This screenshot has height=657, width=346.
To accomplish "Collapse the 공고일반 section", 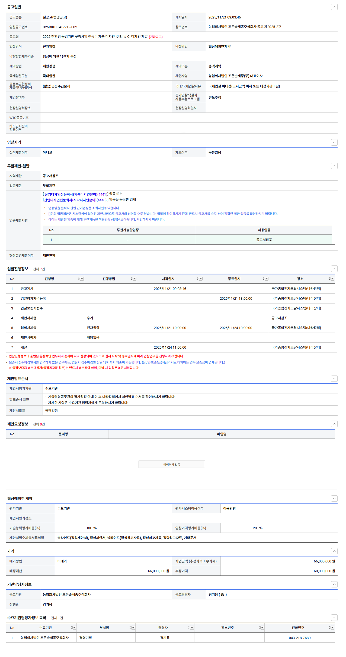I will (x=334, y=7).
